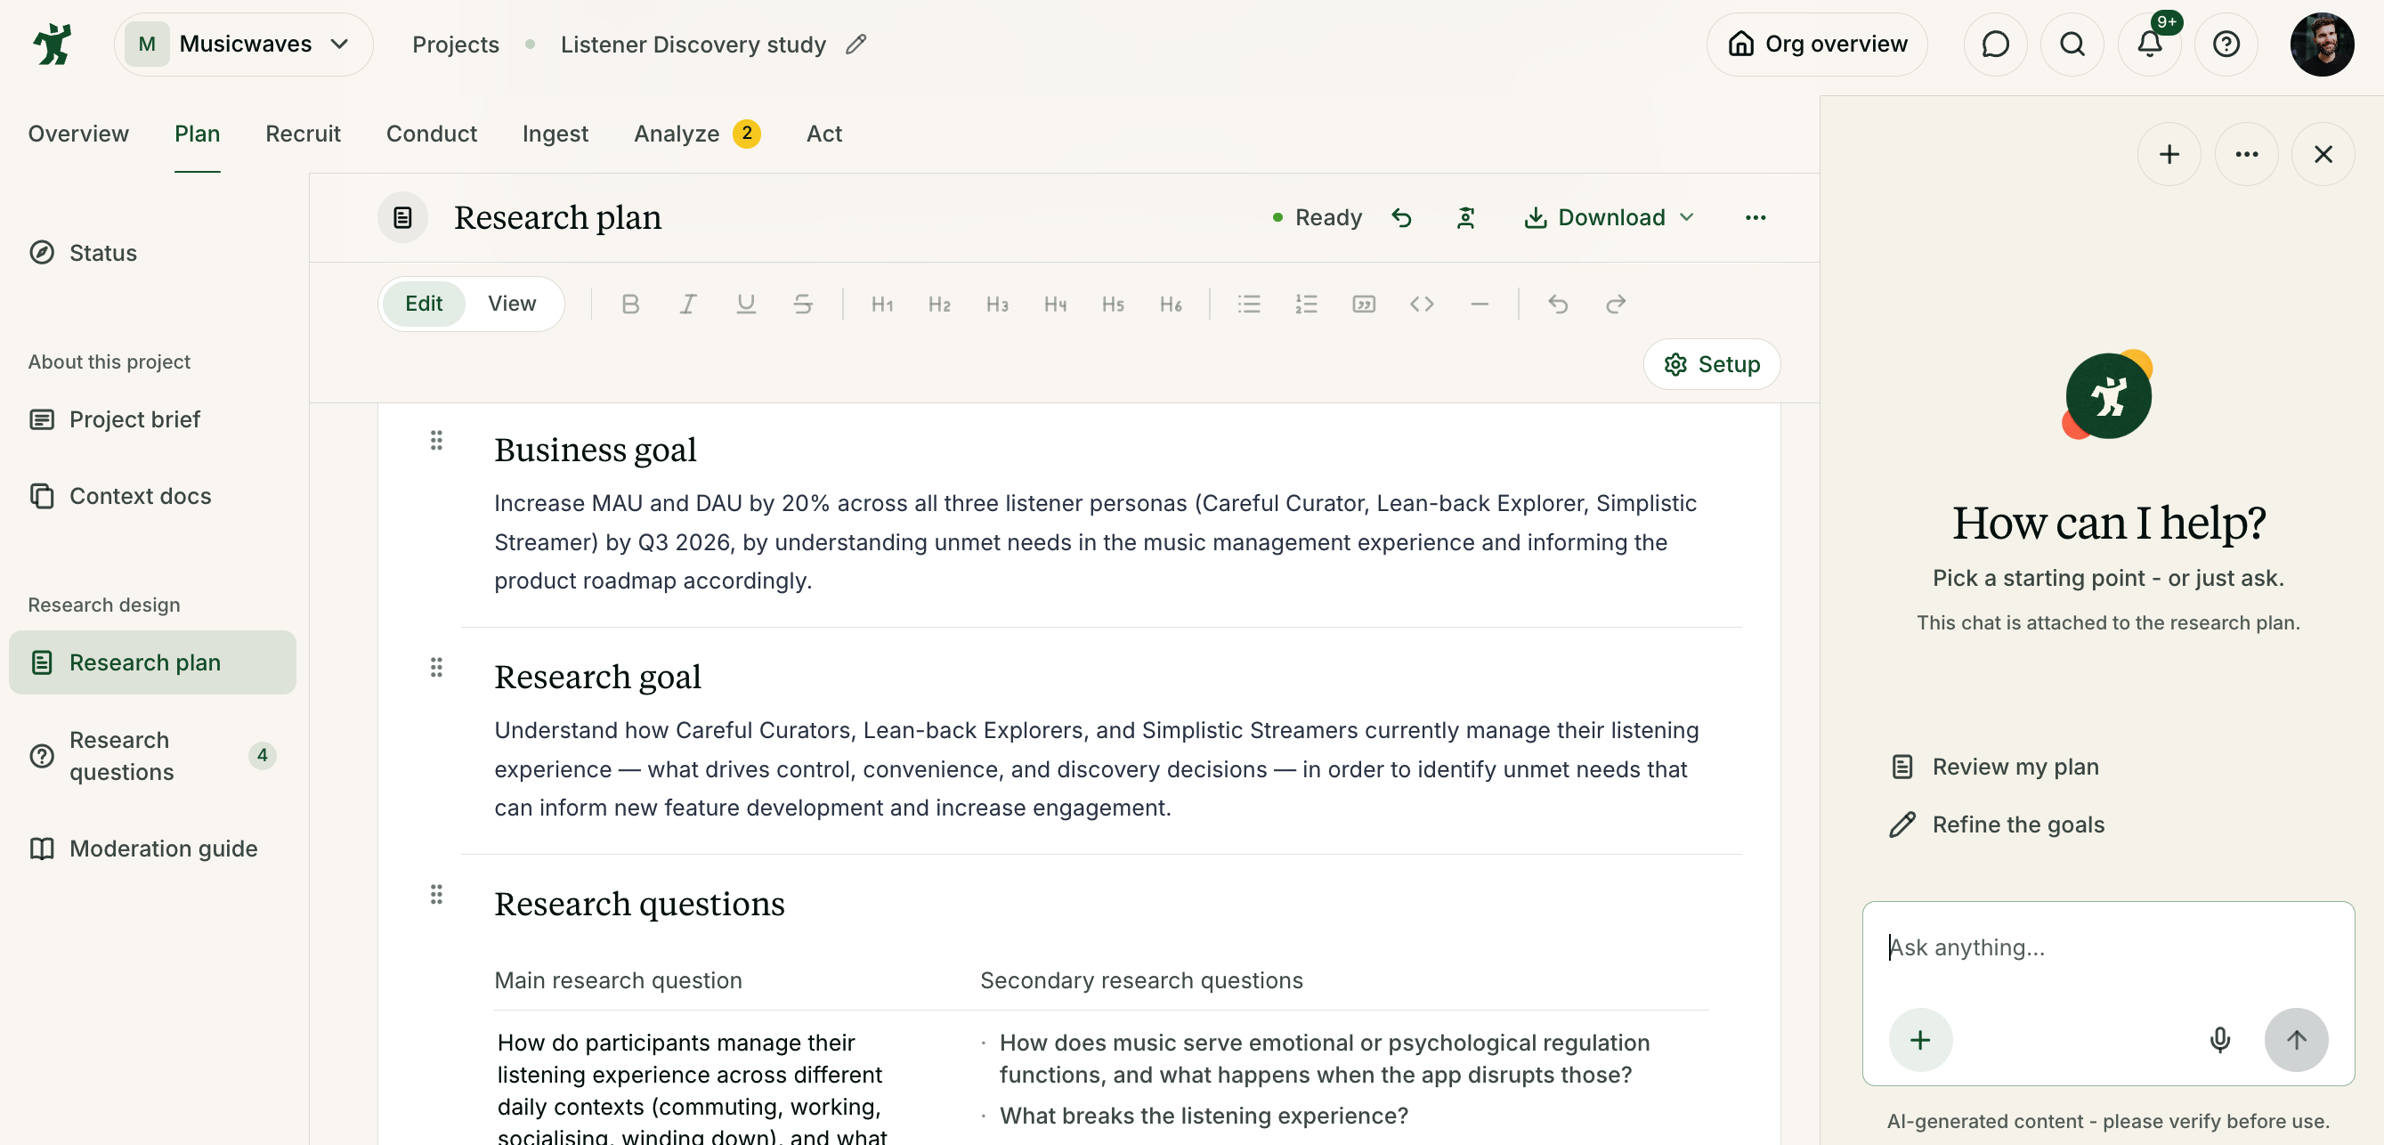The height and width of the screenshot is (1145, 2384).
Task: Switch to the Analyze tab
Action: tap(697, 134)
